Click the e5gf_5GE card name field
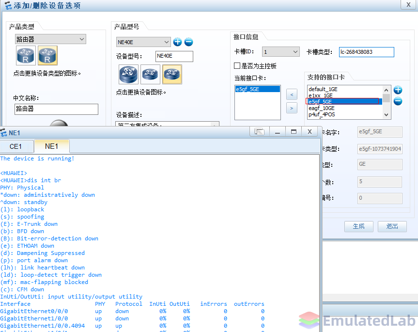Screen dimensions: 418x332 pyautogui.click(x=380, y=132)
